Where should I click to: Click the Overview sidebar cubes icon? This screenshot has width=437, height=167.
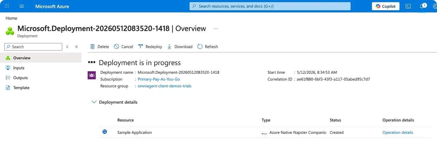pyautogui.click(x=8, y=58)
